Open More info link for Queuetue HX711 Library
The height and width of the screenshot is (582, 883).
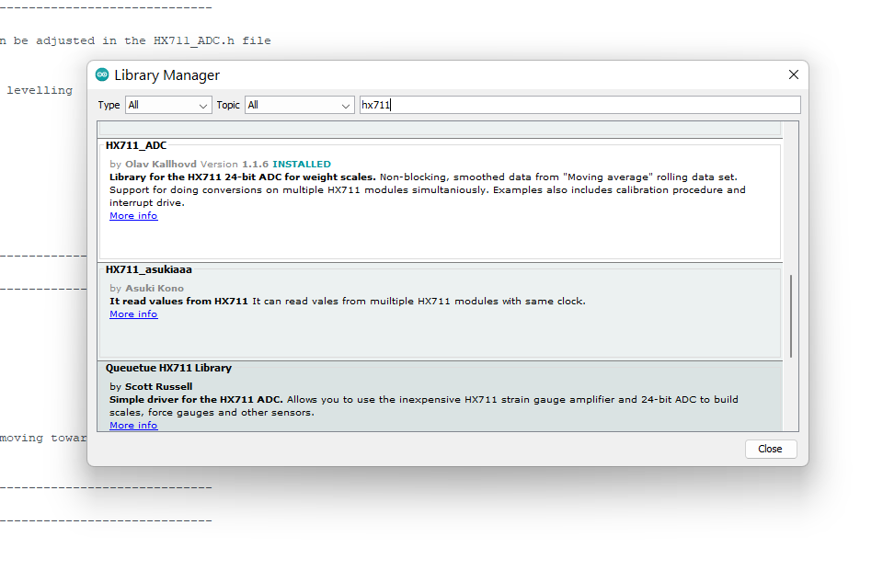(133, 426)
